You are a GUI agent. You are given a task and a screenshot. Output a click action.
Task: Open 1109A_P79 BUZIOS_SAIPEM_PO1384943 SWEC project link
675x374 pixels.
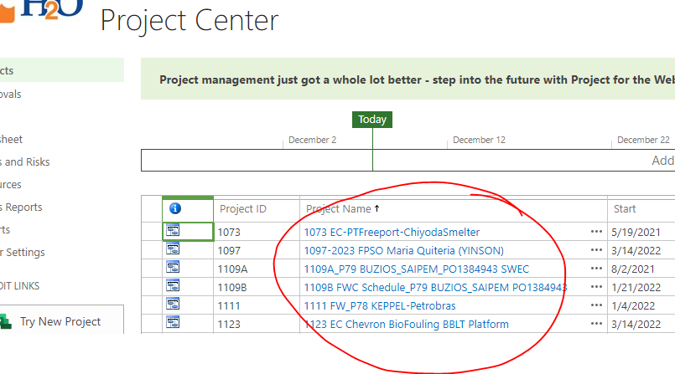pos(416,269)
